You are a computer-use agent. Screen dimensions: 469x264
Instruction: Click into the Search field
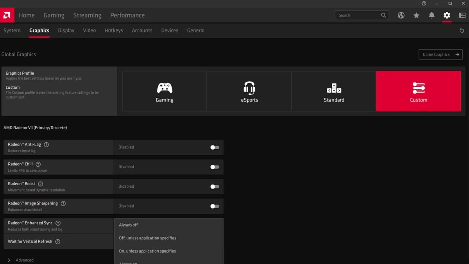(x=358, y=15)
